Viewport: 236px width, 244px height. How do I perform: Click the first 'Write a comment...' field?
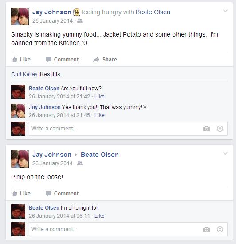[x=128, y=129]
